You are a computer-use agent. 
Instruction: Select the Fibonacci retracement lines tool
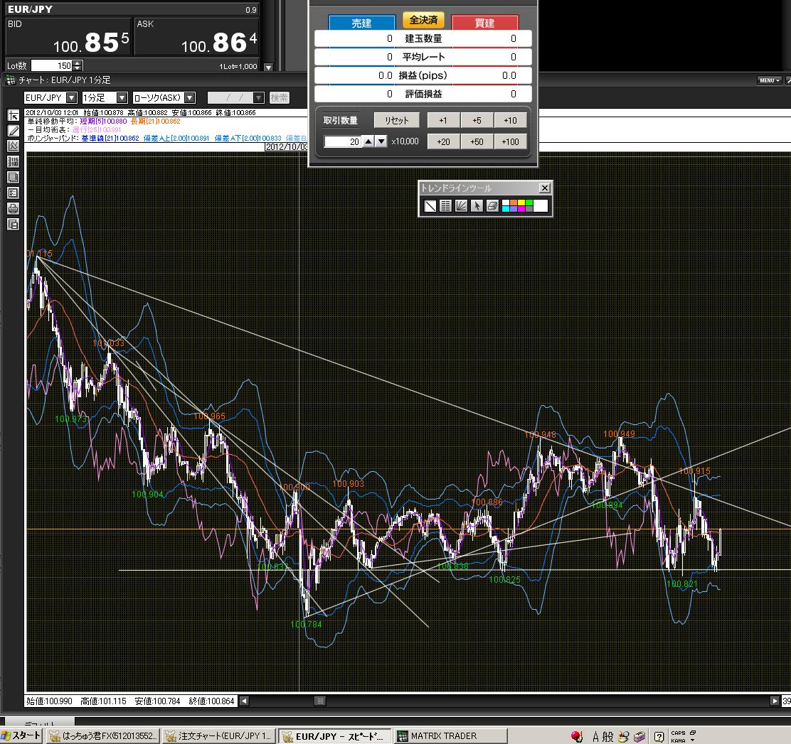(x=445, y=206)
